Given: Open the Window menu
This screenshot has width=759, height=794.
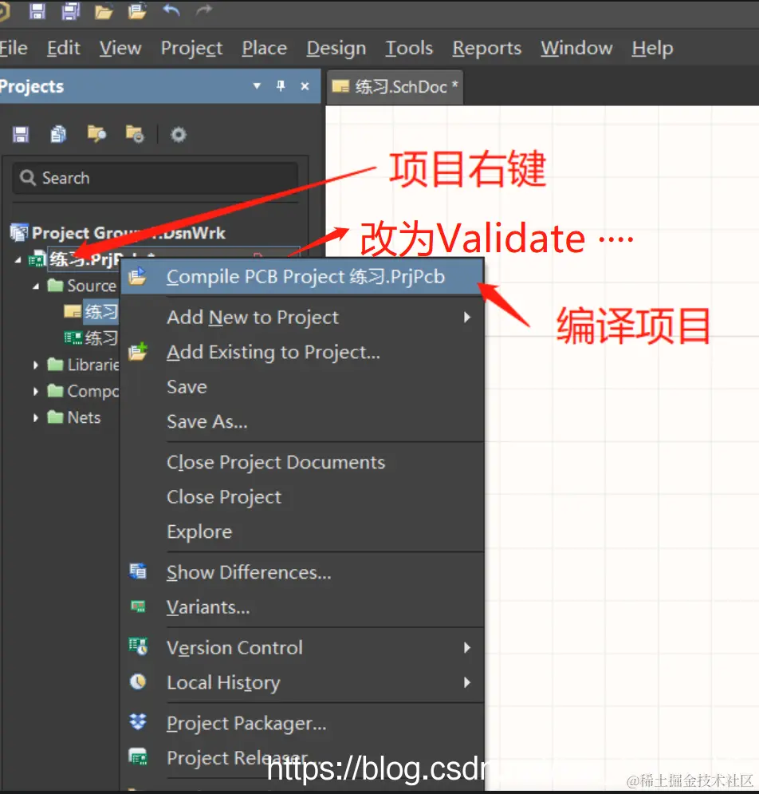Looking at the screenshot, I should point(576,48).
